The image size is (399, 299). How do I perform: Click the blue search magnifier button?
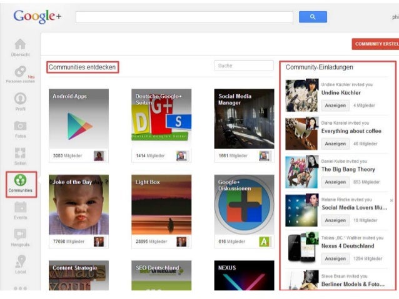tap(313, 17)
